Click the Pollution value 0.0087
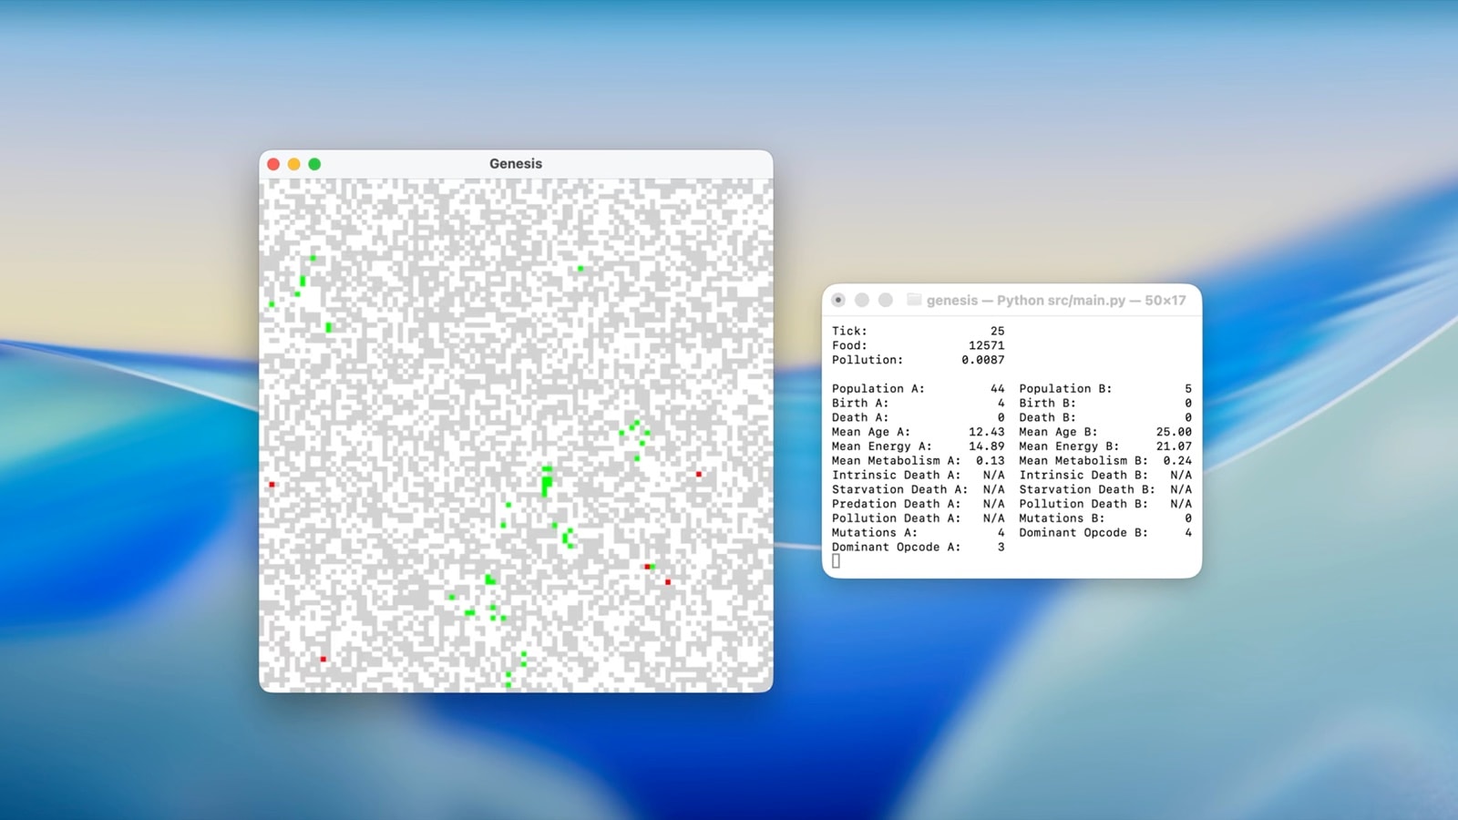The width and height of the screenshot is (1458, 820). point(982,360)
